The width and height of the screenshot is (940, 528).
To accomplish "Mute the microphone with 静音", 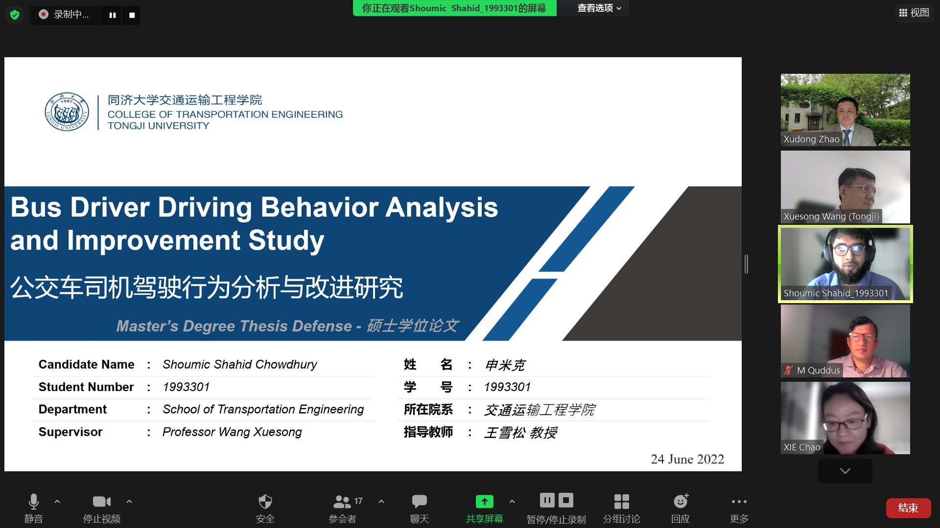I will click(x=33, y=507).
